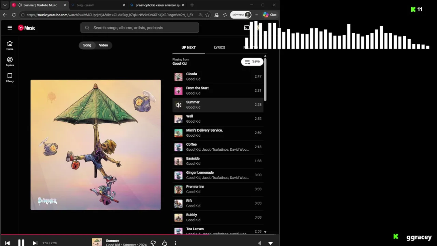Viewport: 437px width, 246px height.
Task: Click the left-pointing volume expander arrow
Action: tap(259, 243)
